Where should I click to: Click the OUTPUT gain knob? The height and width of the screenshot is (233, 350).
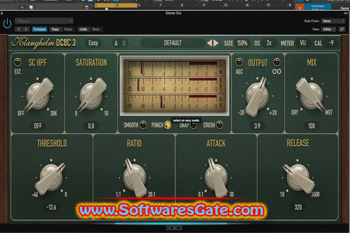point(257,96)
